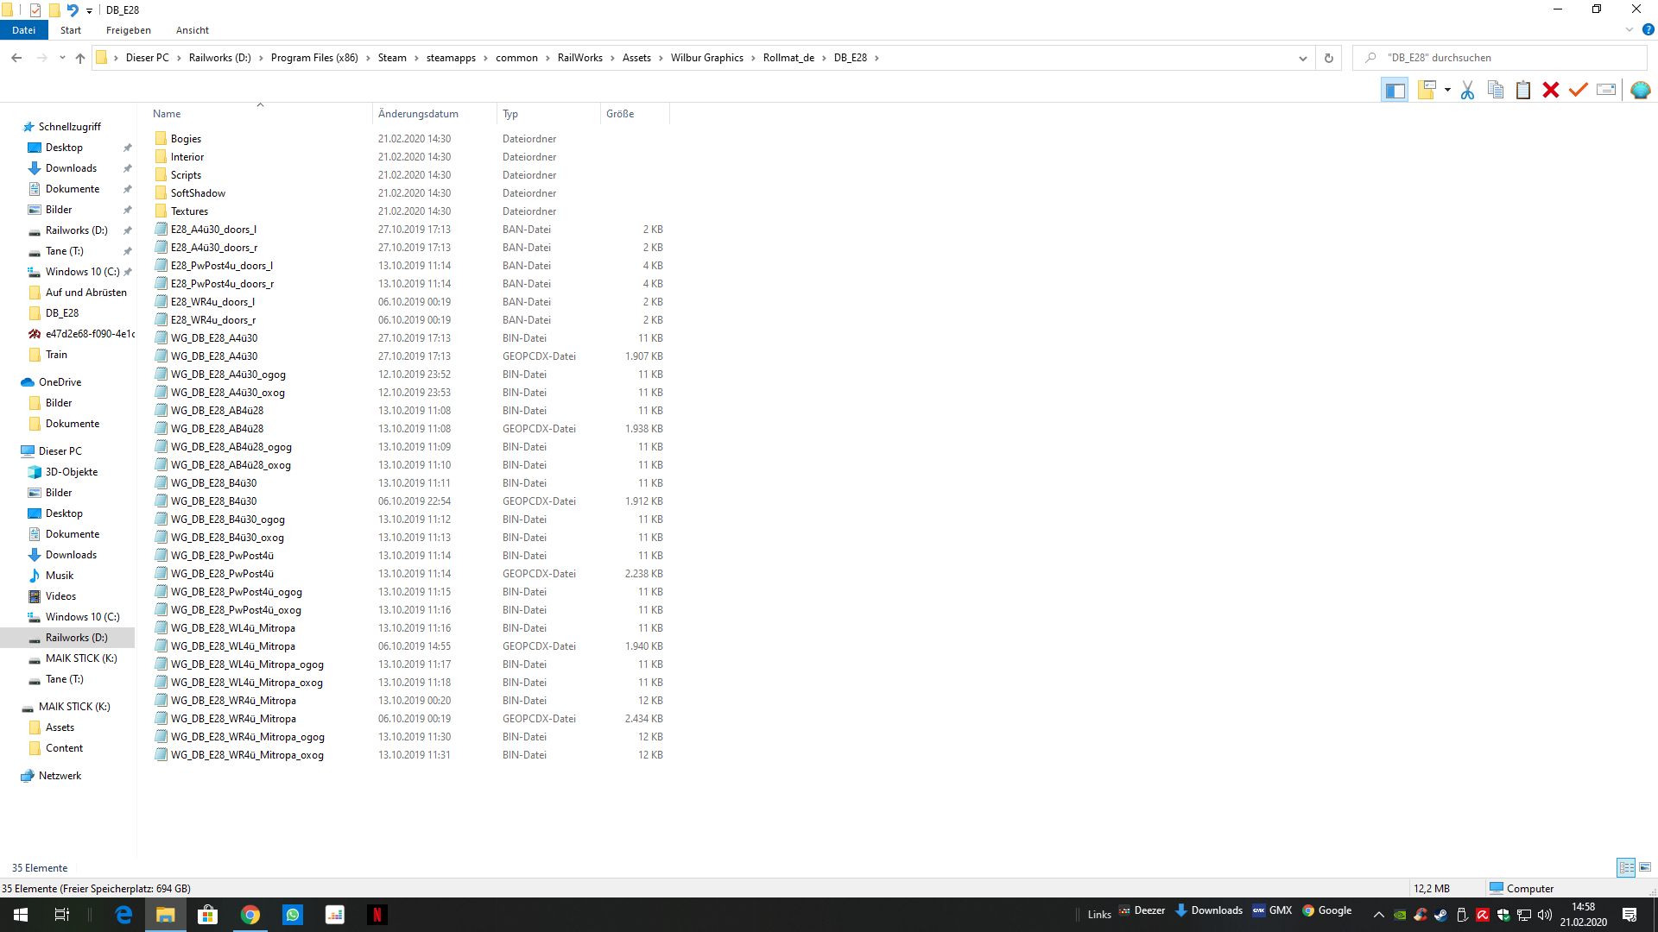The image size is (1658, 932).
Task: Switch to large icons view in status bar
Action: pos(1645,867)
